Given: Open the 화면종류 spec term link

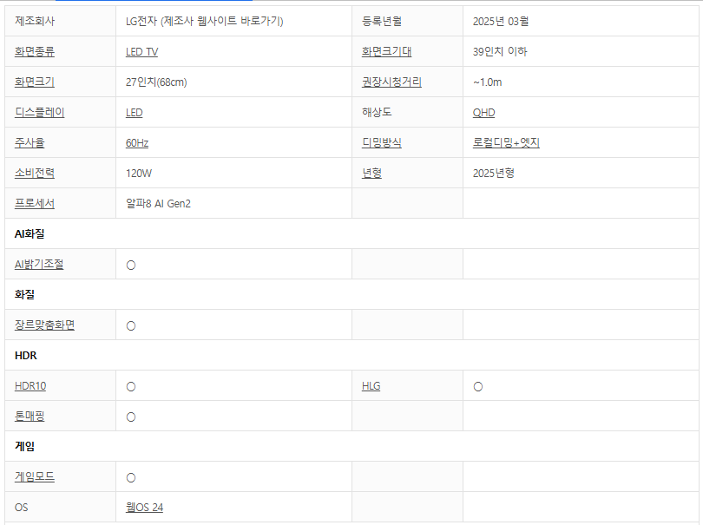Looking at the screenshot, I should click(x=35, y=52).
